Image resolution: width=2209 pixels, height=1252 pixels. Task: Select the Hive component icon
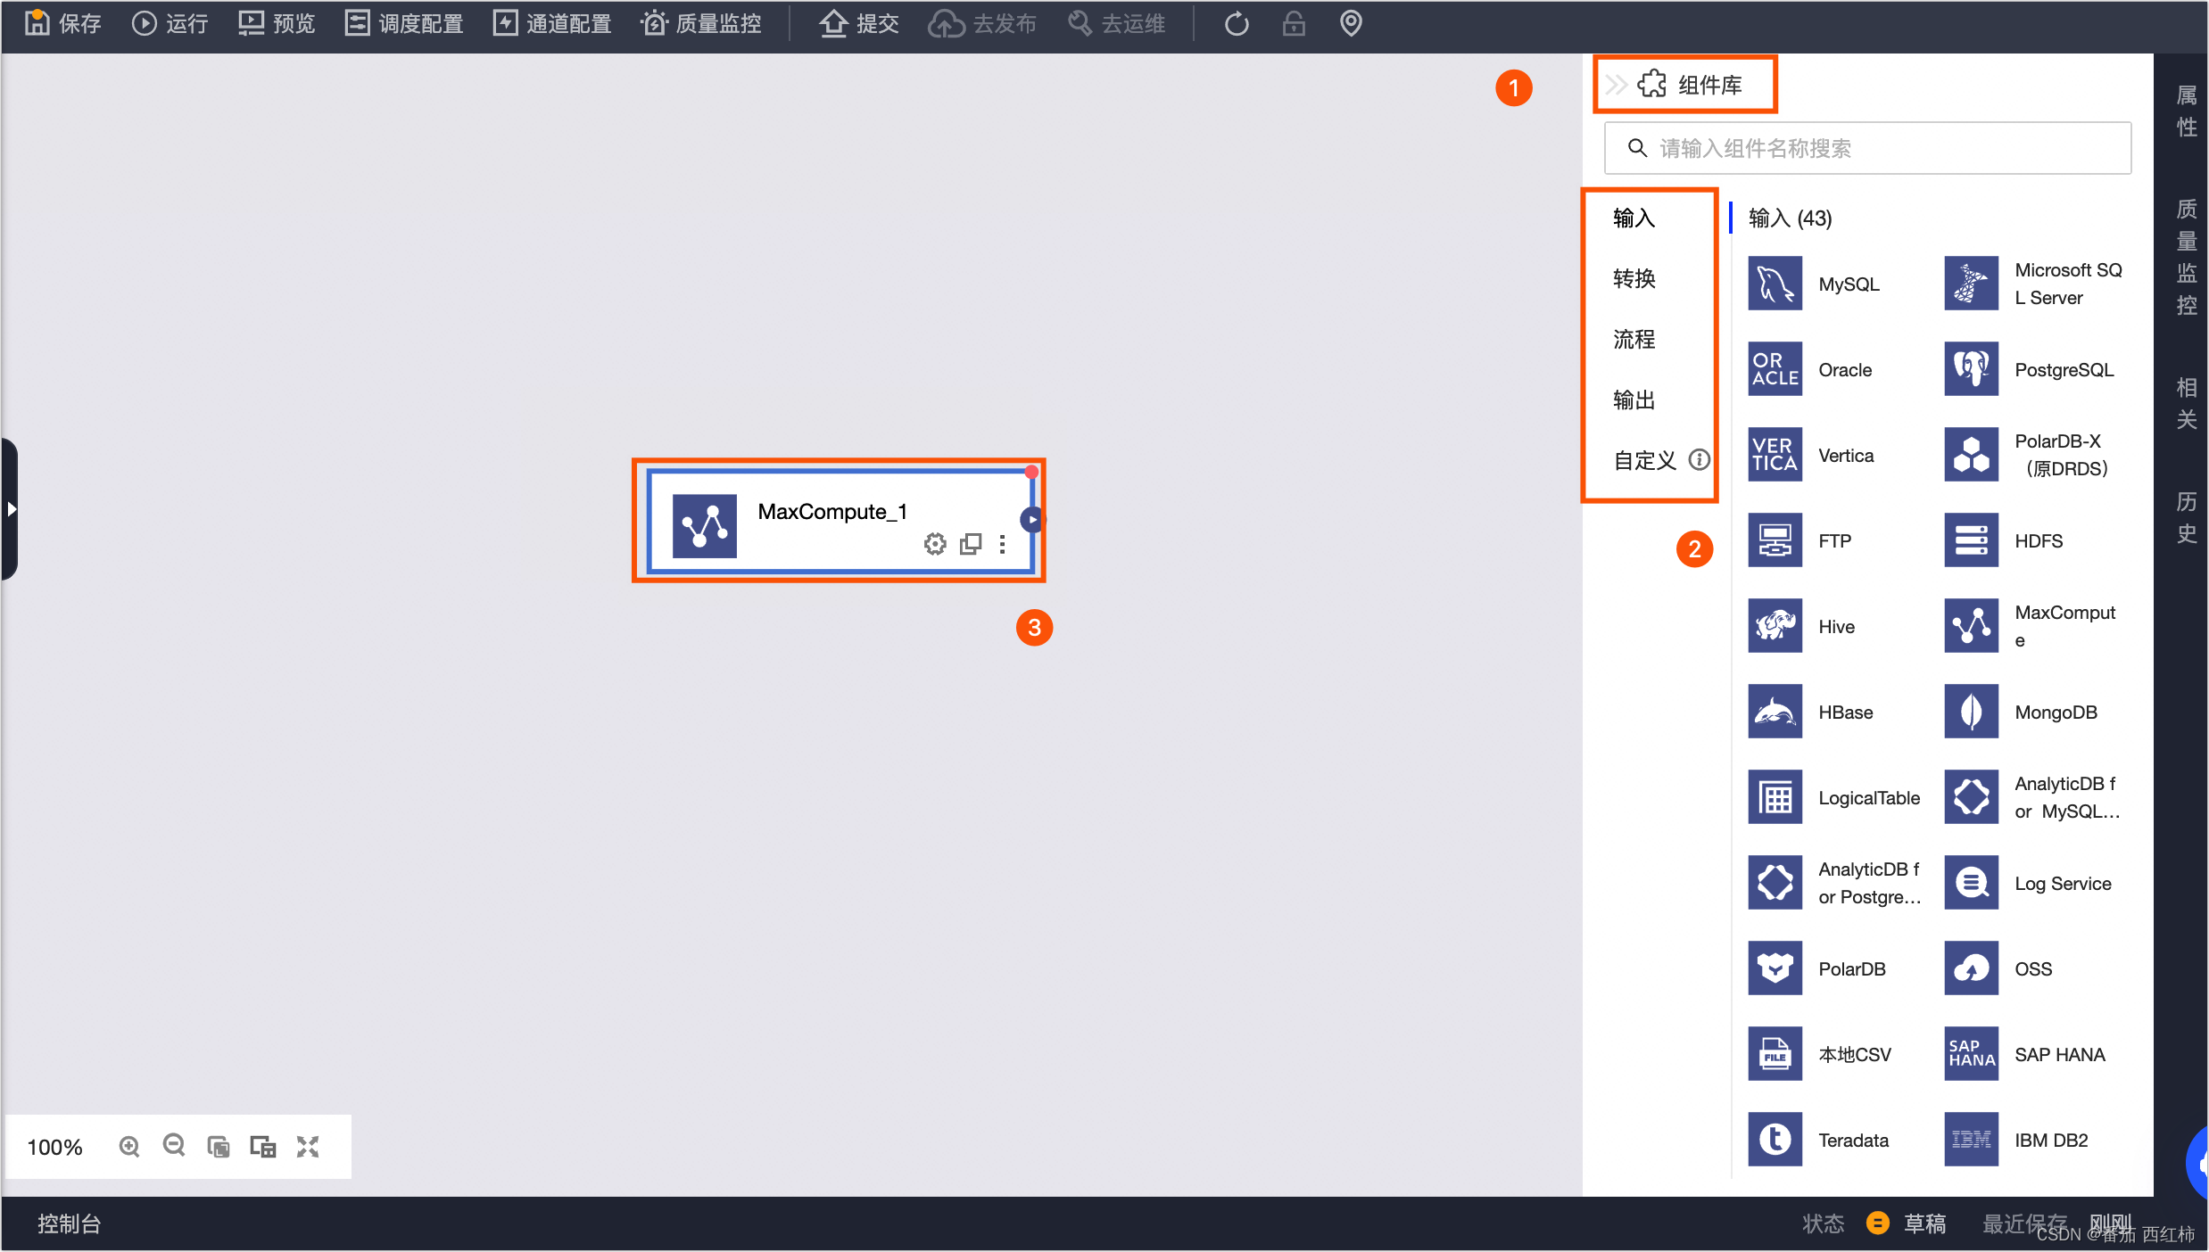[x=1775, y=626]
